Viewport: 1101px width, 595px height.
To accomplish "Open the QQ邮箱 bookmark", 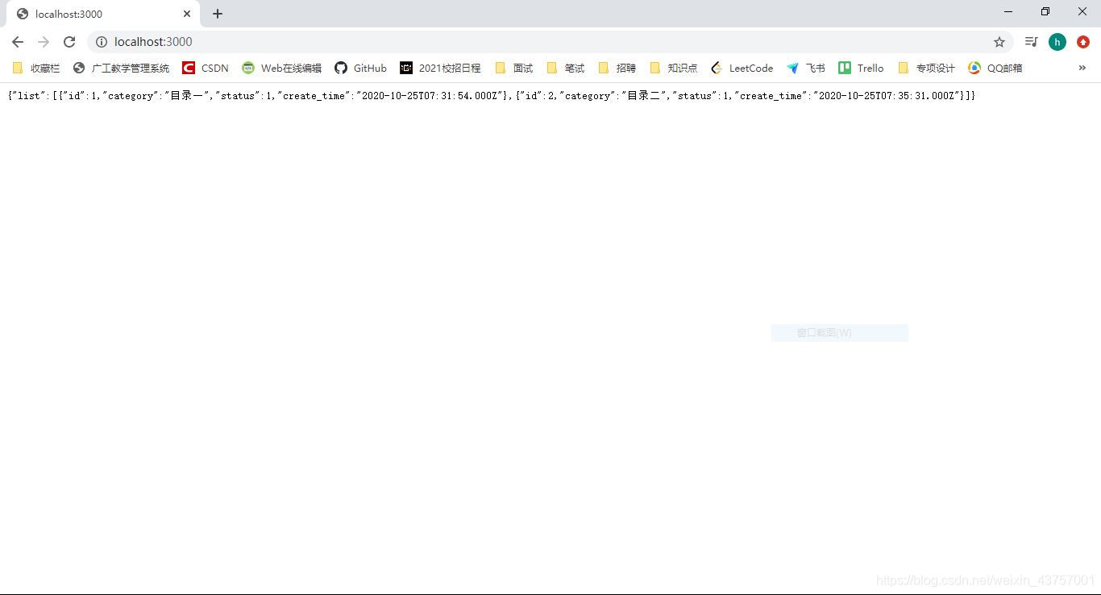I will 995,69.
